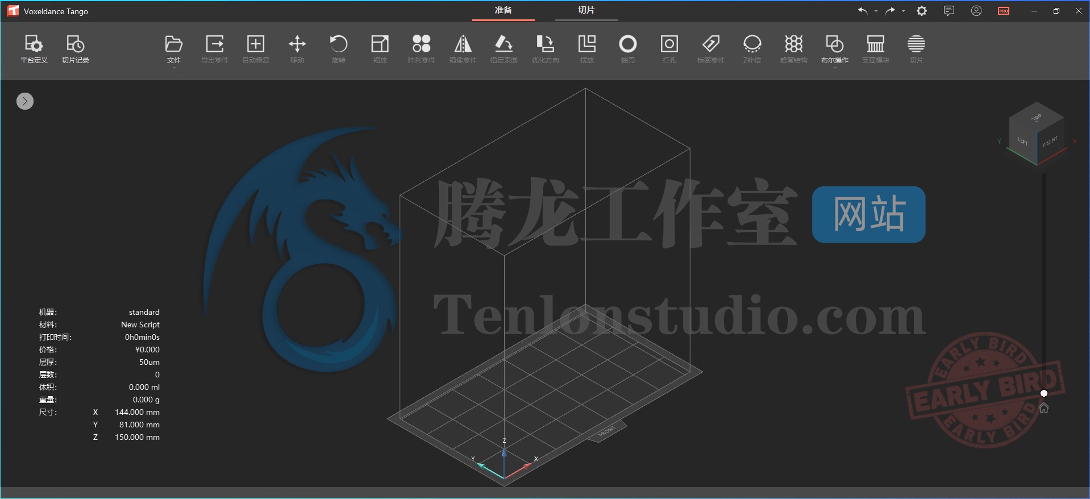The image size is (1090, 499).
Task: Open 切片记录 slice records
Action: pyautogui.click(x=76, y=49)
